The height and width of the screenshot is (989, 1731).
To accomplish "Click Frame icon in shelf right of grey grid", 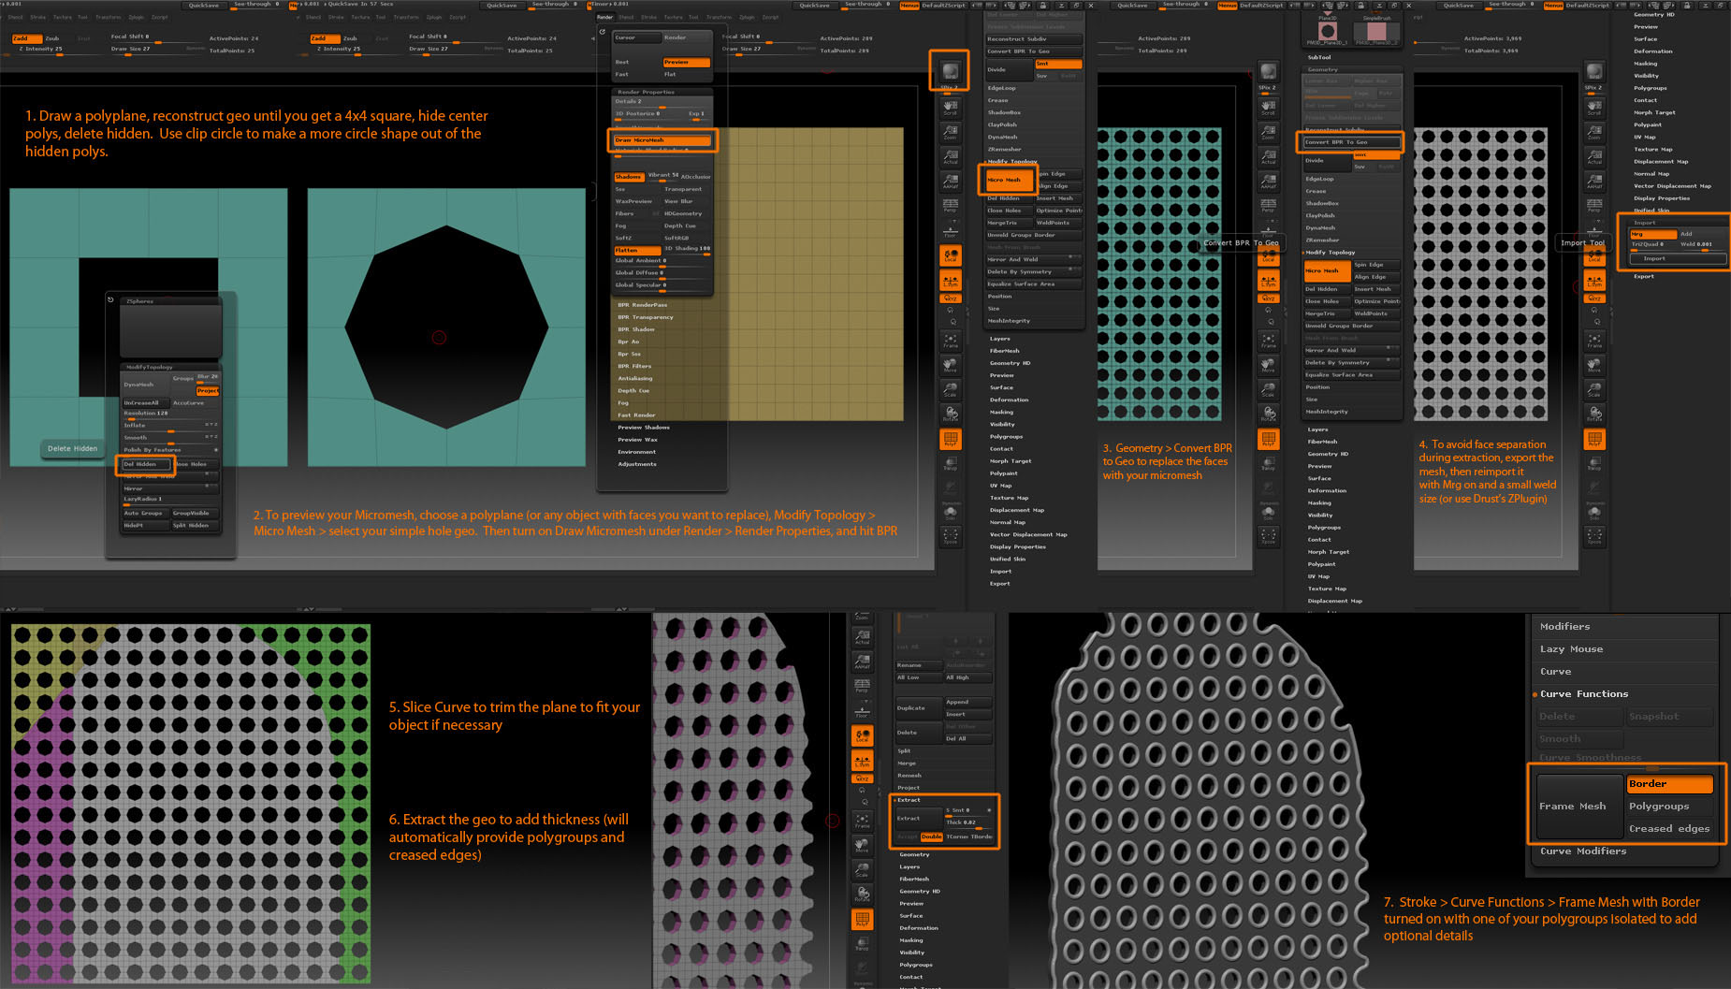I will [x=1594, y=342].
